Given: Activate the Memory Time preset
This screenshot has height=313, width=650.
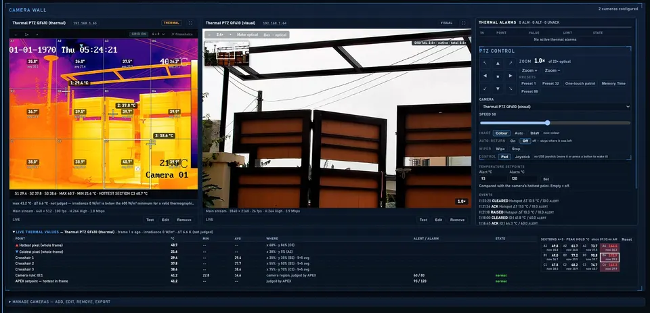Looking at the screenshot, I should [x=613, y=84].
